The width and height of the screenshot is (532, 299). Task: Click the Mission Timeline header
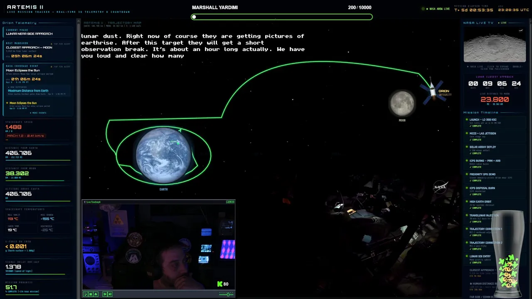click(x=481, y=113)
